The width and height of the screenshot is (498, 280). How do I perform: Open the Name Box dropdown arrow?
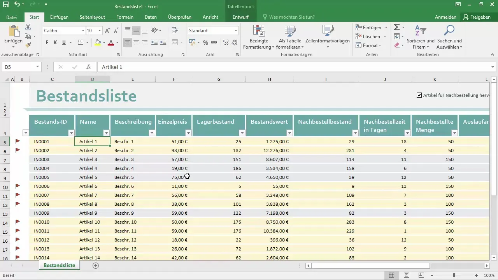pos(38,67)
